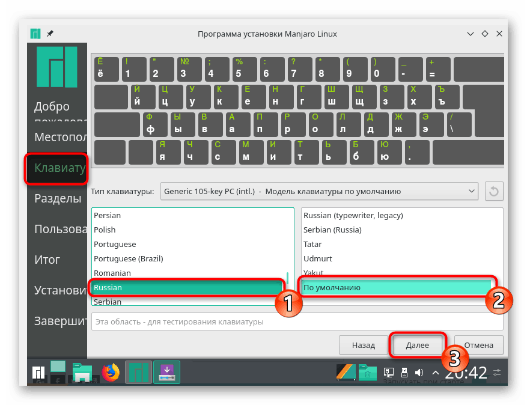
Task: Open the network connections tray icon
Action: [x=389, y=373]
